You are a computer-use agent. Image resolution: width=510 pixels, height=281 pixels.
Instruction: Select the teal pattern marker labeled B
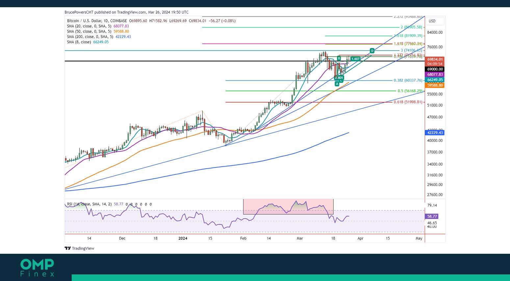[339, 58]
